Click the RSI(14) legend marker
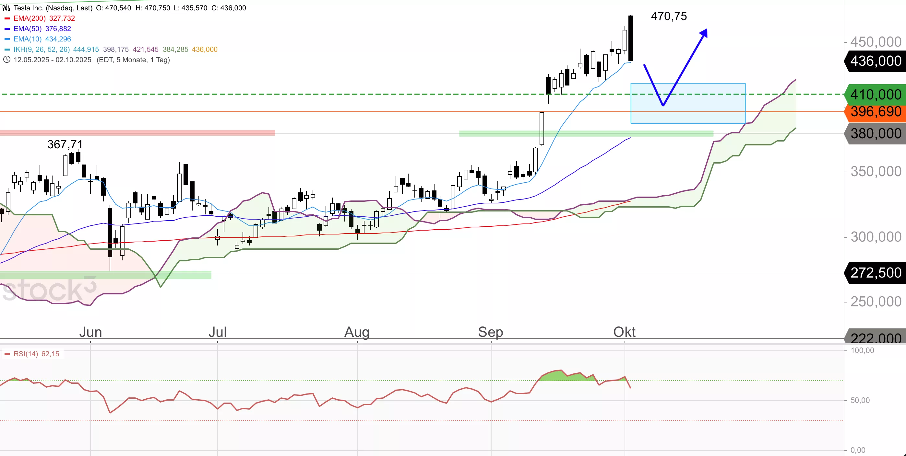The width and height of the screenshot is (906, 456). [x=7, y=354]
